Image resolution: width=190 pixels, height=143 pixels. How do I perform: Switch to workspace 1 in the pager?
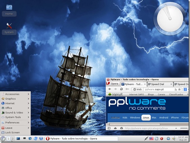8,139
